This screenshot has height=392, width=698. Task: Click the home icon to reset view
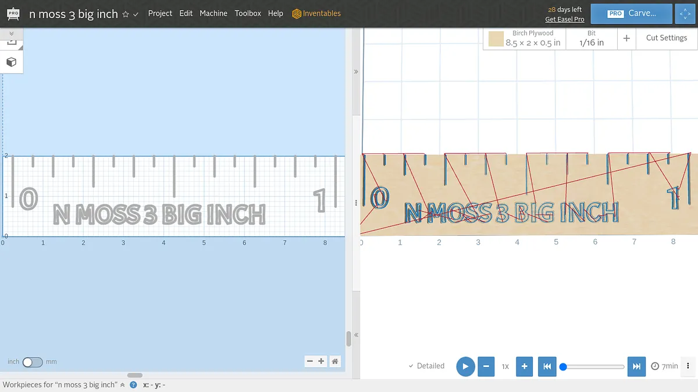335,361
